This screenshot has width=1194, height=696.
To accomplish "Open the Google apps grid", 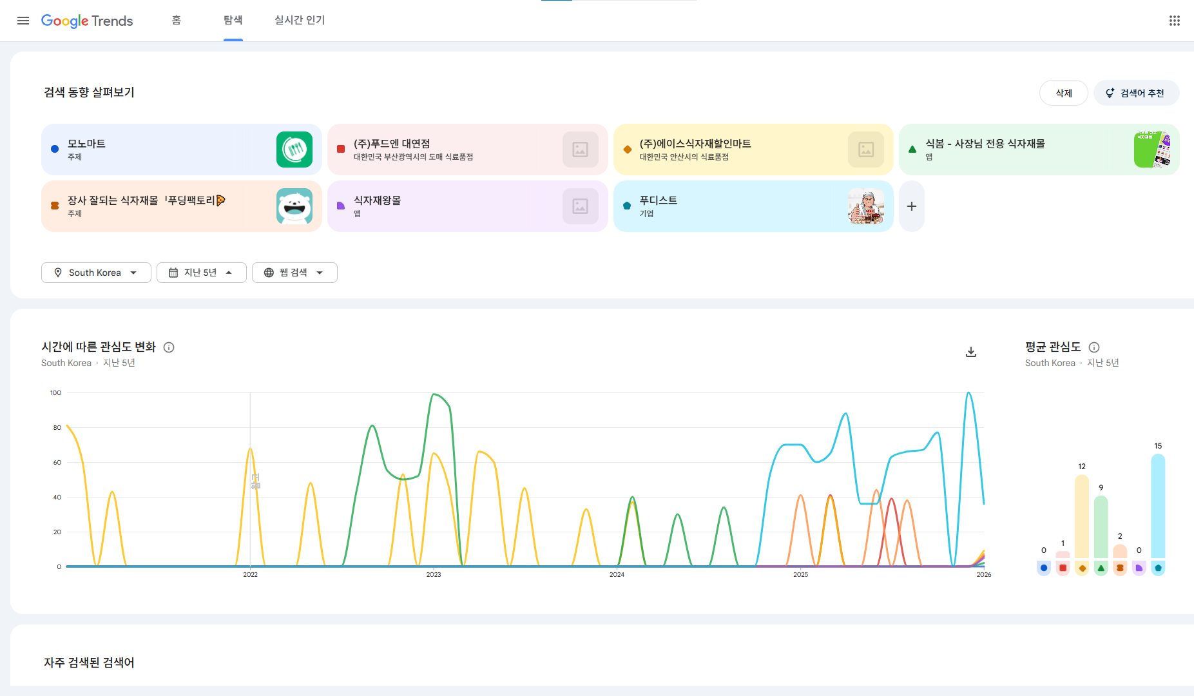I will [x=1174, y=21].
